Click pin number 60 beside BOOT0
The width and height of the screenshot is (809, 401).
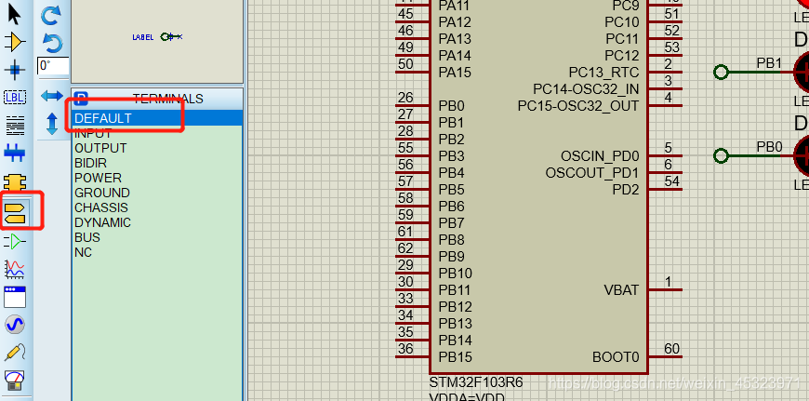coord(671,349)
